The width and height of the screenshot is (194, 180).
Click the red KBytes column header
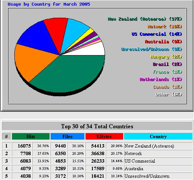point(104,136)
